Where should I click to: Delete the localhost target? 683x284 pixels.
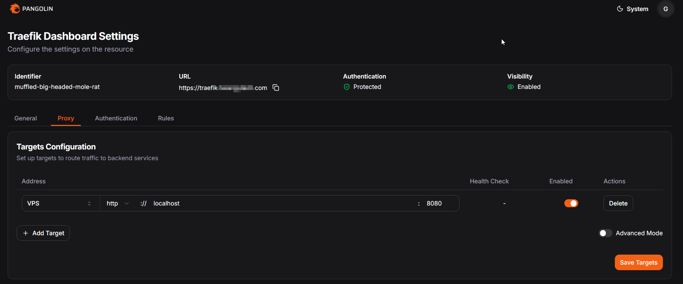pyautogui.click(x=618, y=203)
